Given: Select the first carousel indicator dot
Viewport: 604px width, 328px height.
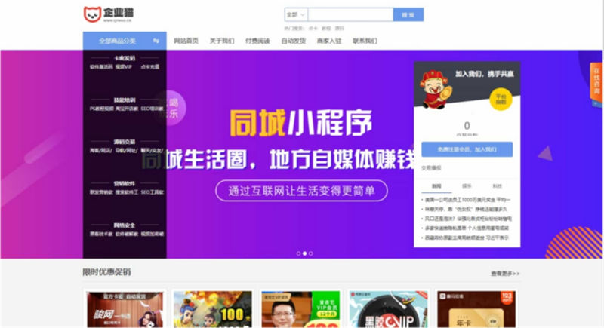Looking at the screenshot, I should 297,253.
